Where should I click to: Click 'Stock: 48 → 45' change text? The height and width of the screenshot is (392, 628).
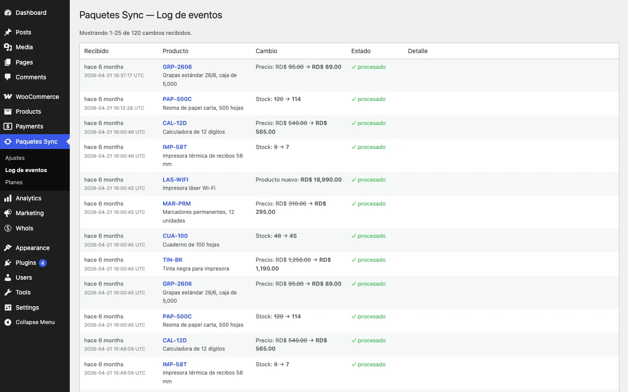point(276,236)
